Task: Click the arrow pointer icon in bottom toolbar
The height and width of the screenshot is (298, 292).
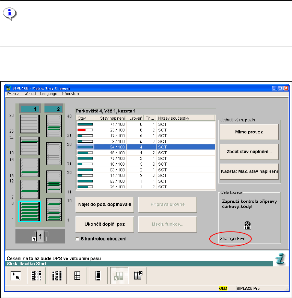Action: point(15,276)
